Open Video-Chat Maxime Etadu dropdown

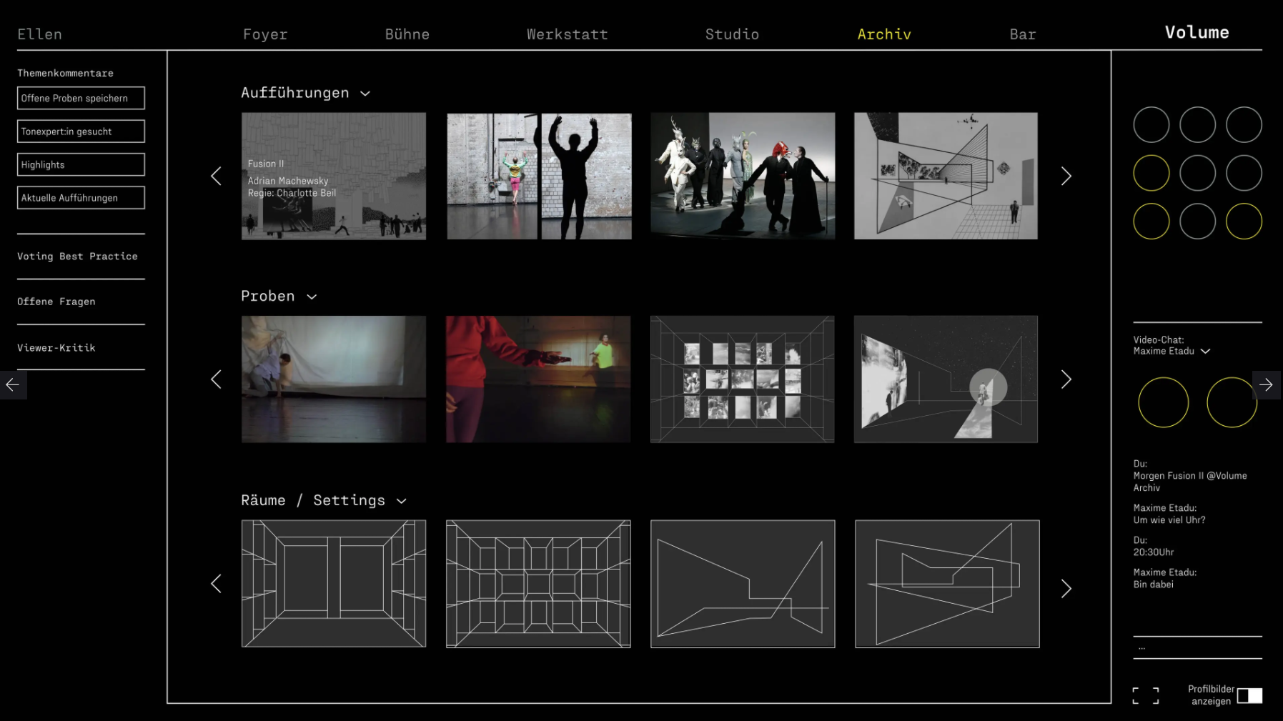pyautogui.click(x=1205, y=352)
